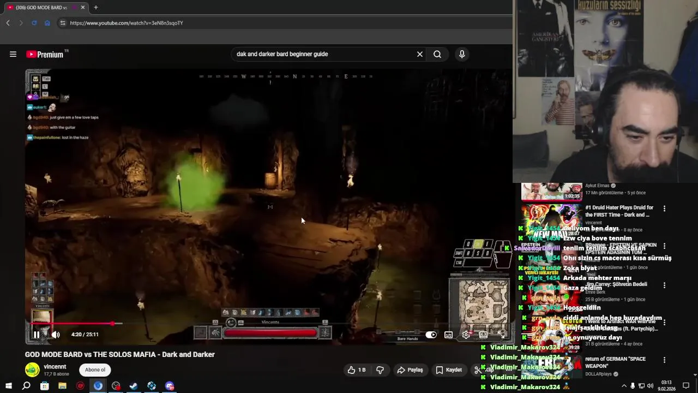698x393 pixels.
Task: Open options menu for GERMAN SPACE WEAPON video
Action: pyautogui.click(x=664, y=360)
